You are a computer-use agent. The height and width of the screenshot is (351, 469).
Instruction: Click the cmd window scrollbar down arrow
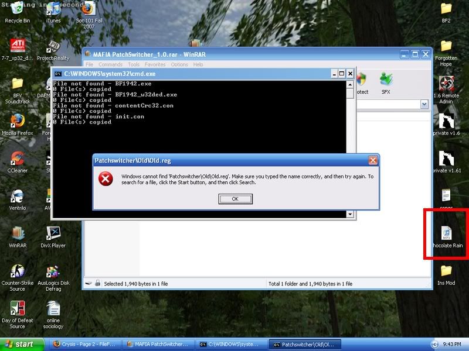[351, 214]
